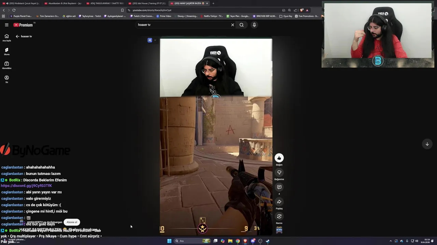Screen dimensions: 437x245
Task: Like the Short with Beğen
Action: point(279,158)
